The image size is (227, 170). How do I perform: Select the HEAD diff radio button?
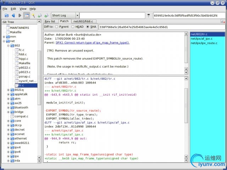(73, 27)
